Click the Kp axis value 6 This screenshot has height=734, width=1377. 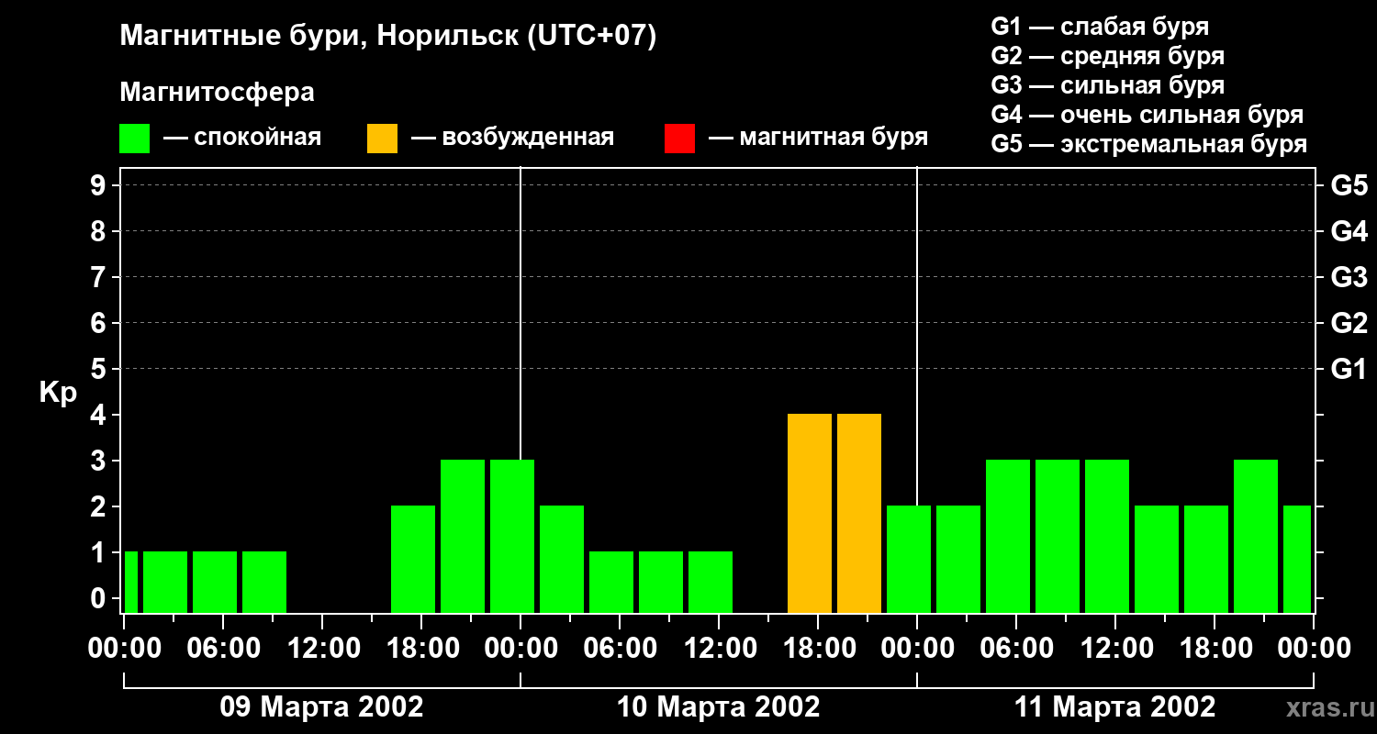tap(100, 323)
